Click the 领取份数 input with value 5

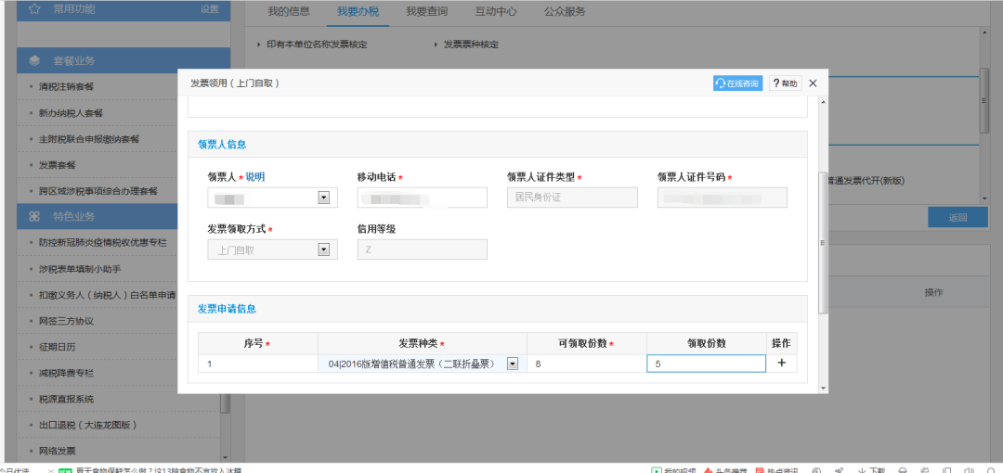click(x=706, y=363)
